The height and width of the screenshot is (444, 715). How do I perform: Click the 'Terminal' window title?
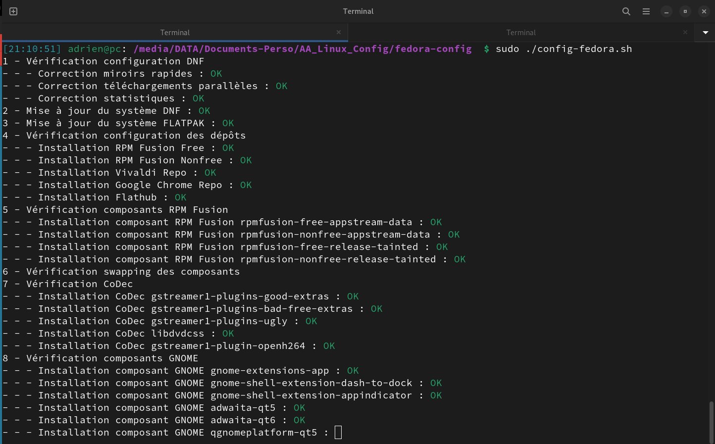358,11
